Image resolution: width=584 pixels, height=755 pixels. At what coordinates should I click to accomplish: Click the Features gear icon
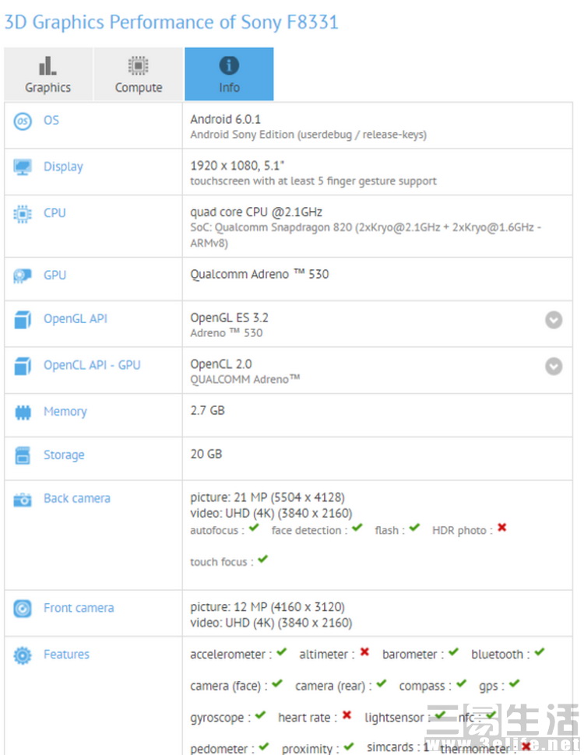(23, 655)
